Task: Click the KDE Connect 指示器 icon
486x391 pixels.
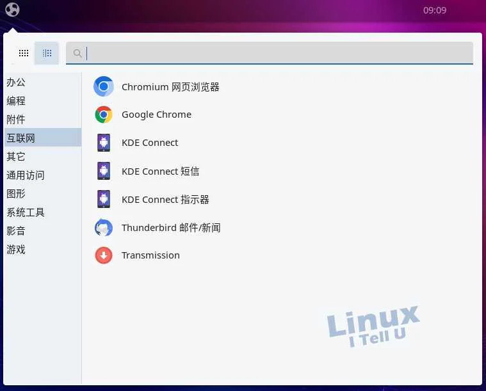Action: 104,199
